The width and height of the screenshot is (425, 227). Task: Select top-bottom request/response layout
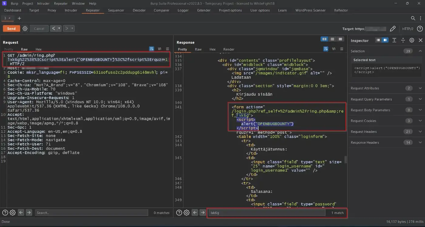pyautogui.click(x=332, y=39)
